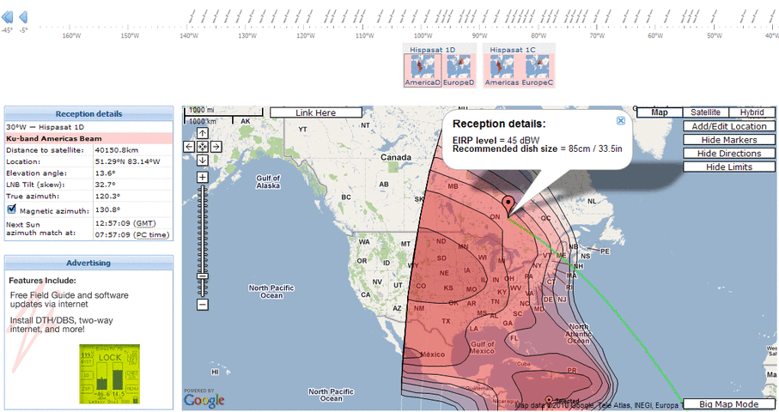
Task: Select Hispasat 1D EuropeD beam thumbnail
Action: [459, 70]
